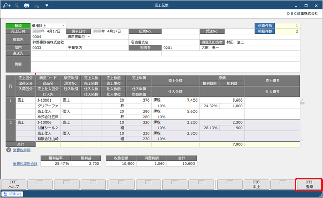
Task: Click the 請求日付 date field
Action: [x=110, y=31]
